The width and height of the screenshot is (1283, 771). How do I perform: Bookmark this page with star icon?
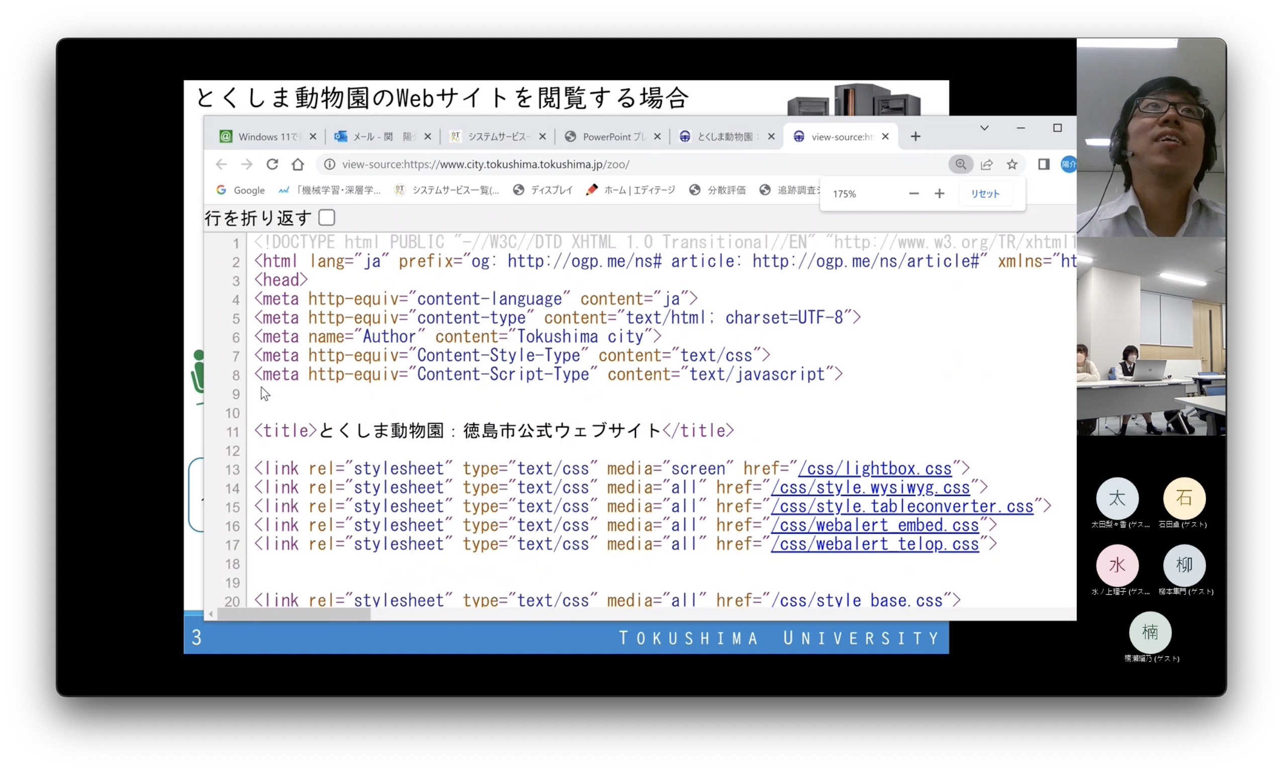tap(1011, 164)
